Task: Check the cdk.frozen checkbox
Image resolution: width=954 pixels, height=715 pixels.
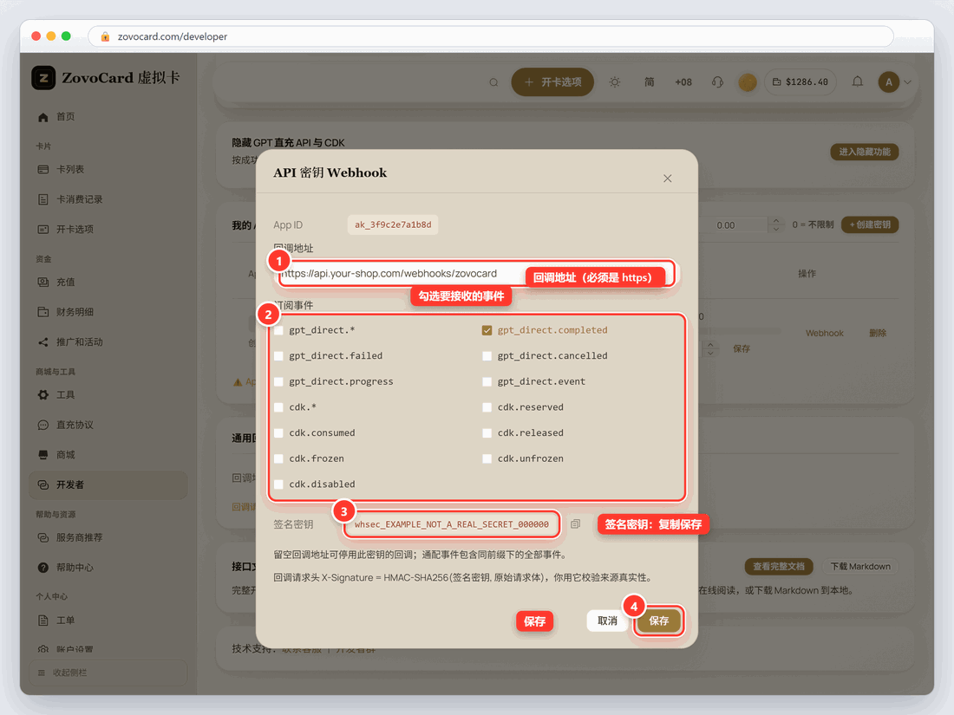Action: (x=278, y=458)
